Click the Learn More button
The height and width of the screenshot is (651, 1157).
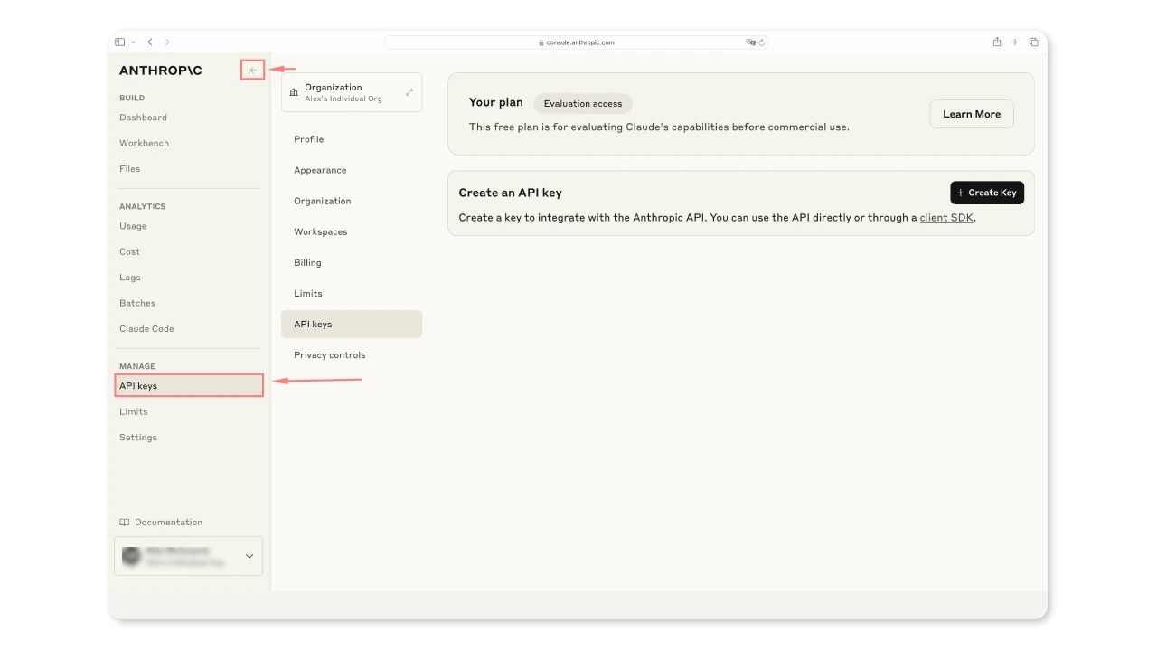pyautogui.click(x=972, y=114)
